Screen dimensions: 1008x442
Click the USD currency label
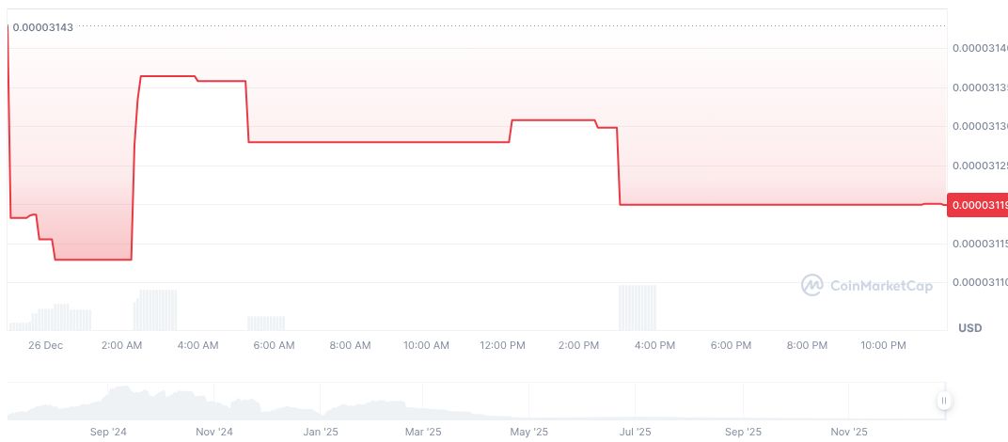click(x=969, y=327)
